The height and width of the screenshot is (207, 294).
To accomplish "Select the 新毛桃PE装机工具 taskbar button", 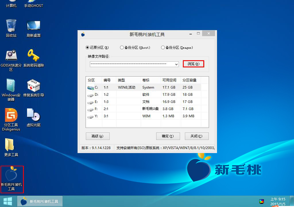I will 40,201.
